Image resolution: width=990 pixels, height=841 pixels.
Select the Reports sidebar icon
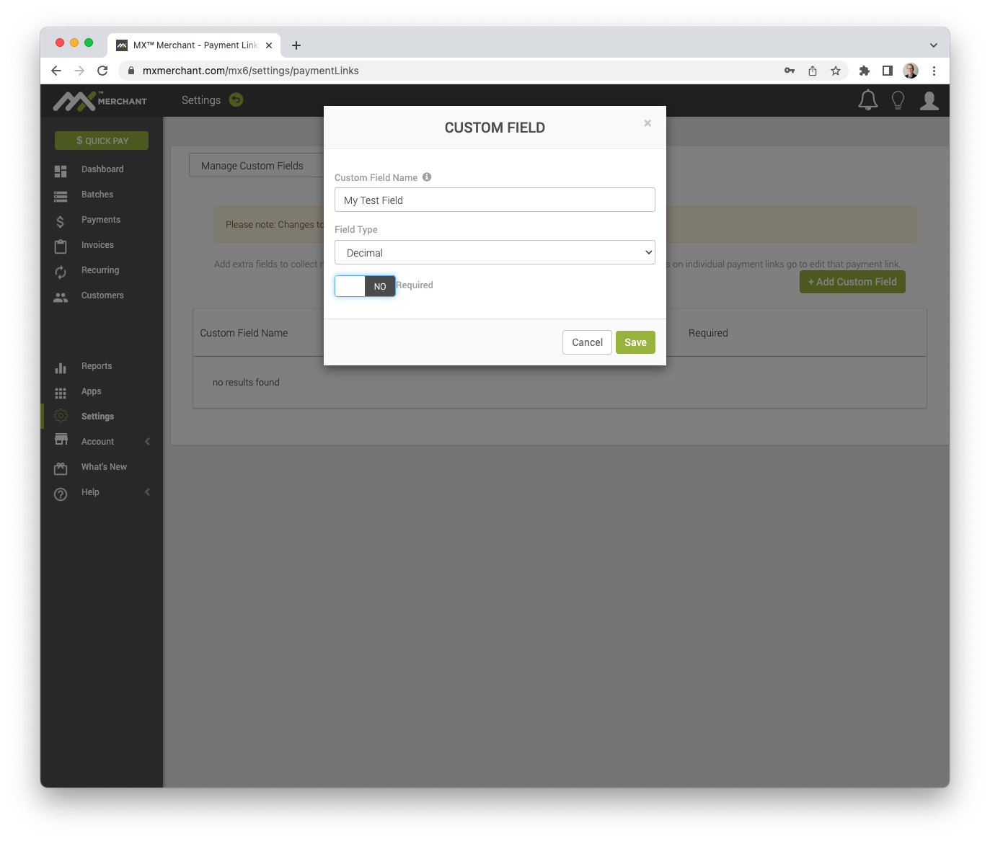(x=61, y=367)
